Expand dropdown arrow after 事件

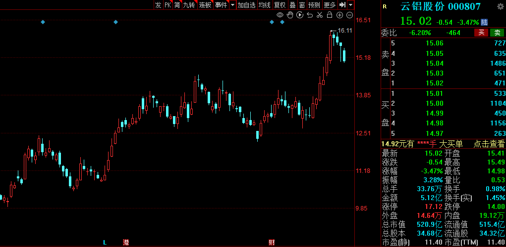[x=231, y=5]
